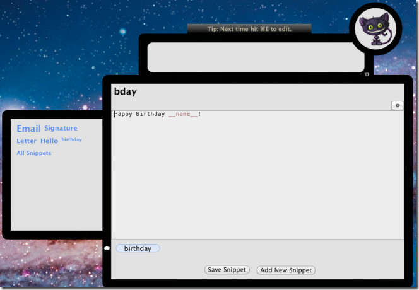Click the __name__ placeholder text
Screen dimensions: 419x290
[183, 114]
